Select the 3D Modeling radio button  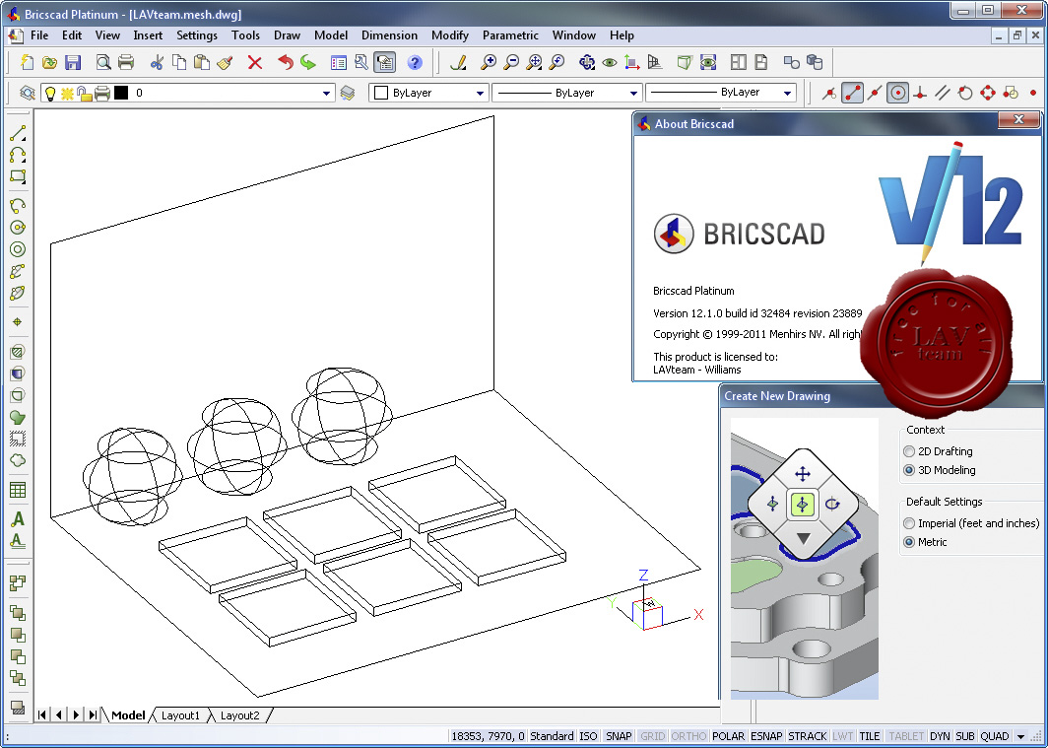[909, 470]
